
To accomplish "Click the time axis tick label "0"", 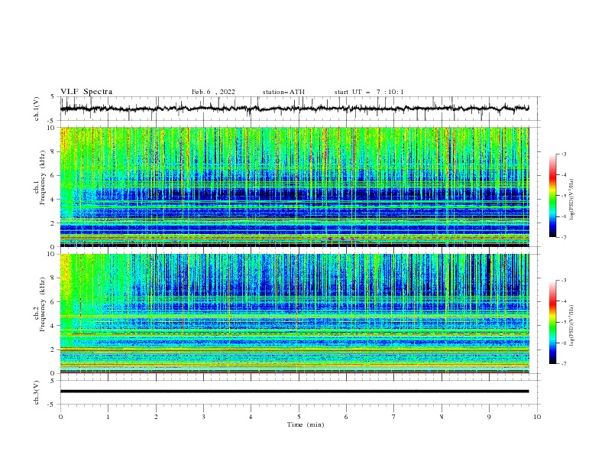I will [60, 417].
